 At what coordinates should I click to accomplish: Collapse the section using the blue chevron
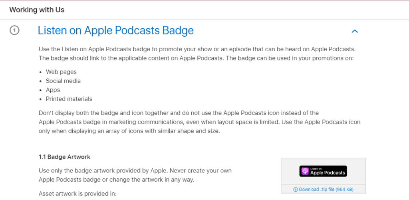coord(354,31)
